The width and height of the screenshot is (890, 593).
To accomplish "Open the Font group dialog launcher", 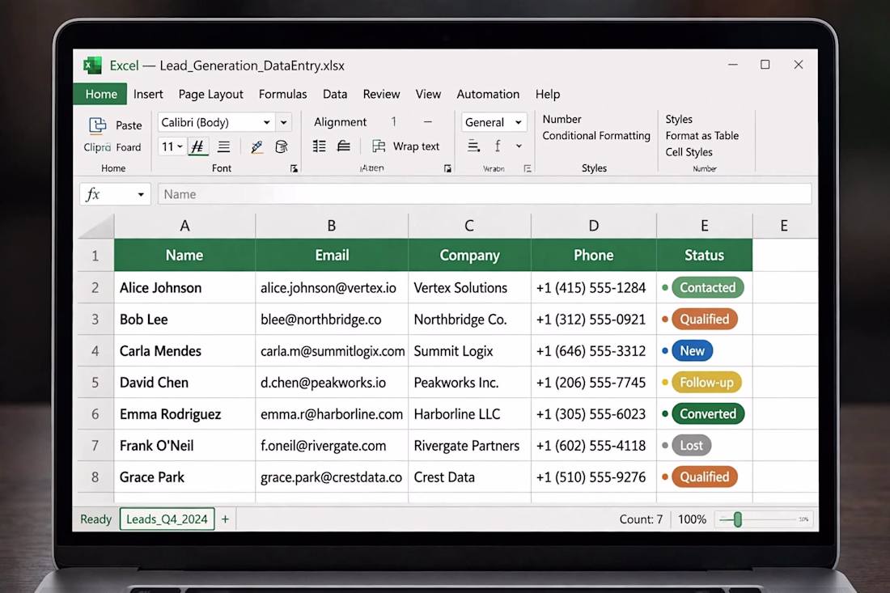I will [x=294, y=168].
